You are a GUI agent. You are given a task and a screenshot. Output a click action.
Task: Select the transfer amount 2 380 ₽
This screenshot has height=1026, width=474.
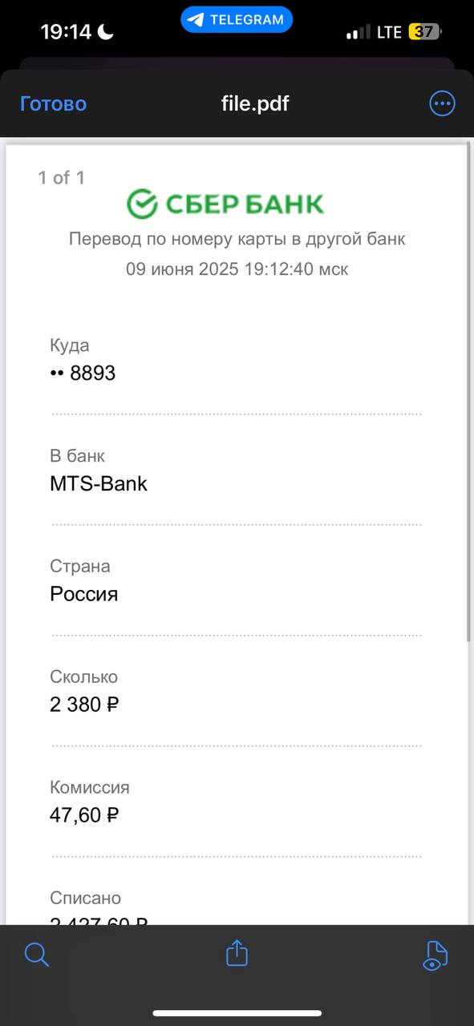click(84, 705)
